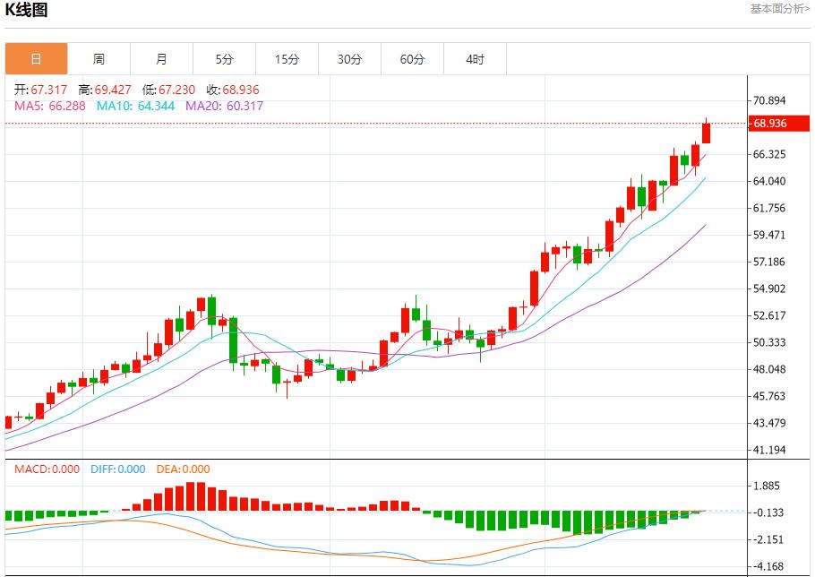Click the 高 high price value 69.427

pyautogui.click(x=112, y=90)
